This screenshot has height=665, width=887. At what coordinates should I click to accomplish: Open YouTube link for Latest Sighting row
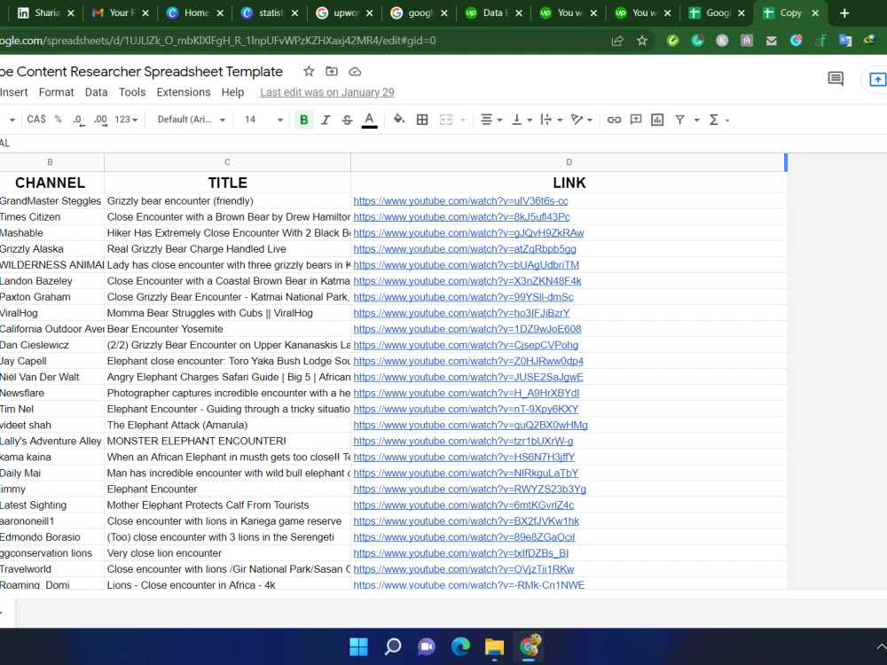pos(463,505)
